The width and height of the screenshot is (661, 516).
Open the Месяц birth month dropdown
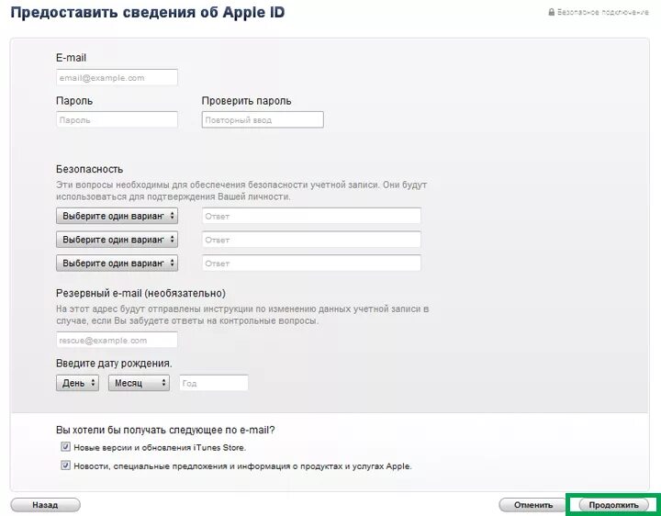[x=139, y=383]
